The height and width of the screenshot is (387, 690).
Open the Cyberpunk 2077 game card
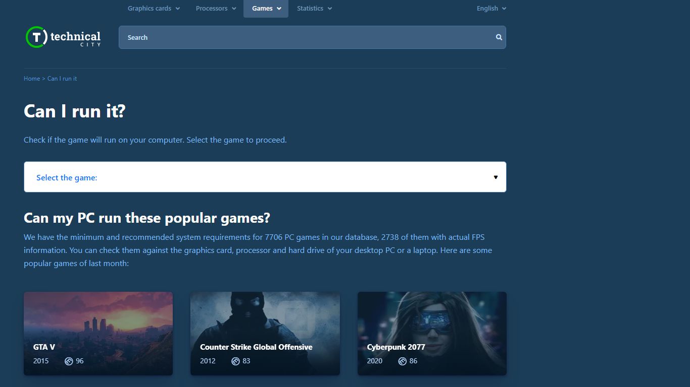coord(432,334)
